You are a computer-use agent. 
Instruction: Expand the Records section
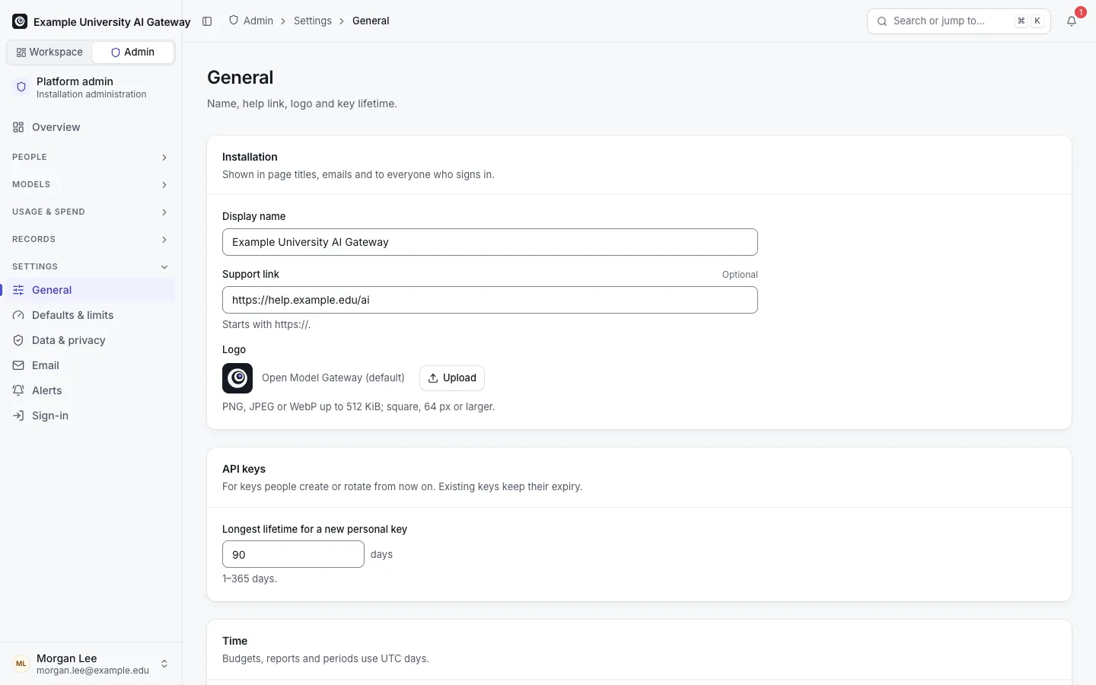[x=90, y=239]
